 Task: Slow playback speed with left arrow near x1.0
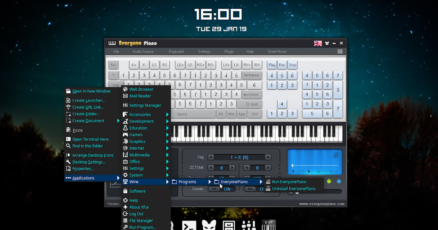(293, 172)
